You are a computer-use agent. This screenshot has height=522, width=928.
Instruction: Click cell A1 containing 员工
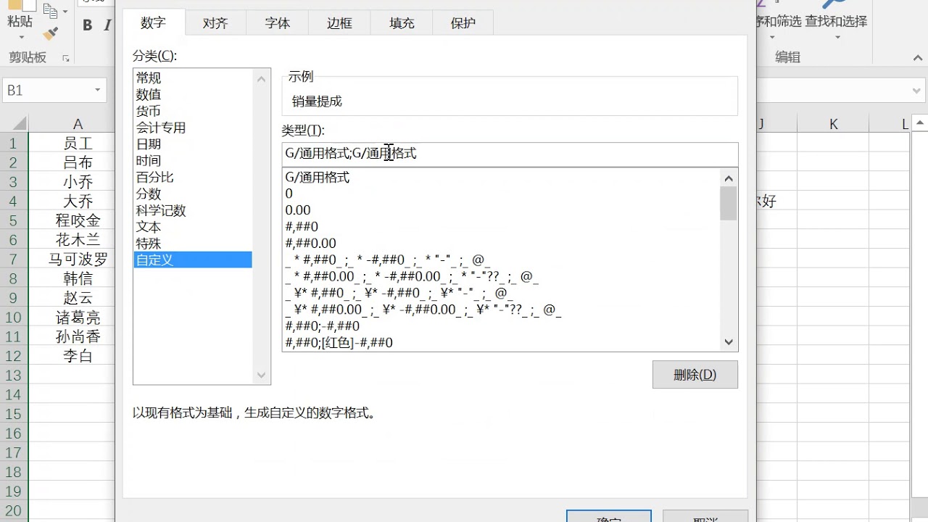tap(72, 143)
